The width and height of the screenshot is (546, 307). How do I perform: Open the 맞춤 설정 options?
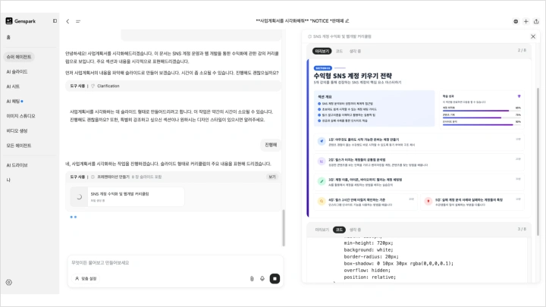click(85, 278)
